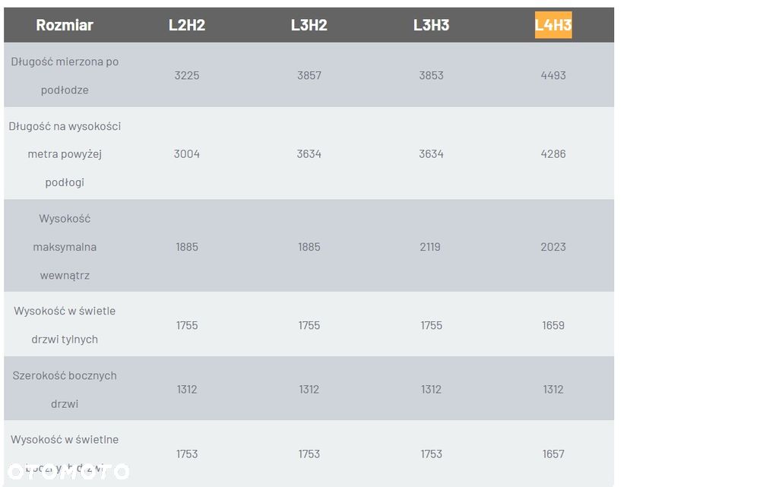Click the 1659 value cell
This screenshot has height=487, width=760.
point(553,325)
